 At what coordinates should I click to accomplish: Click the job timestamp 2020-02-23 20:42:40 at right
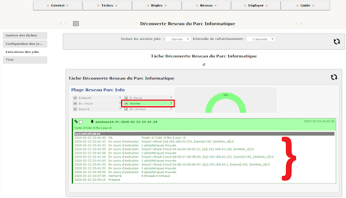(x=320, y=121)
